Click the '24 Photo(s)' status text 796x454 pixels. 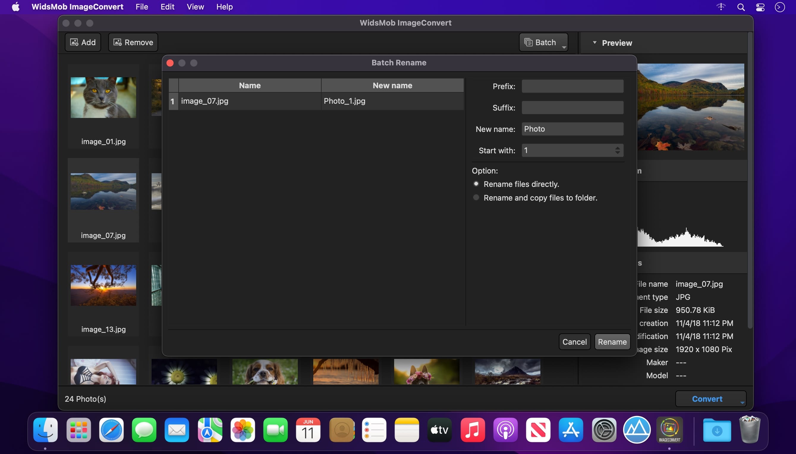click(x=85, y=399)
